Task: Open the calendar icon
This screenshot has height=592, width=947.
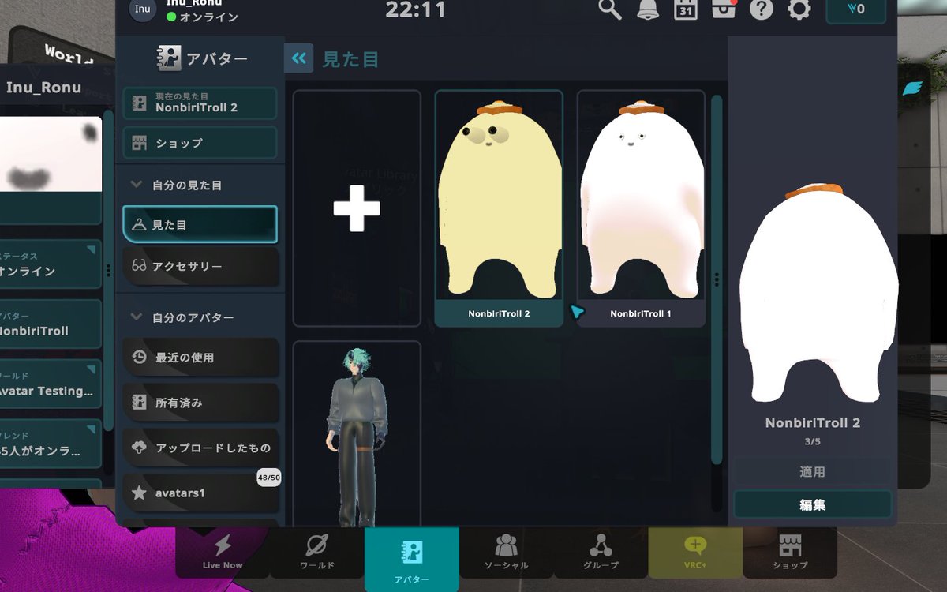Action: 686,9
